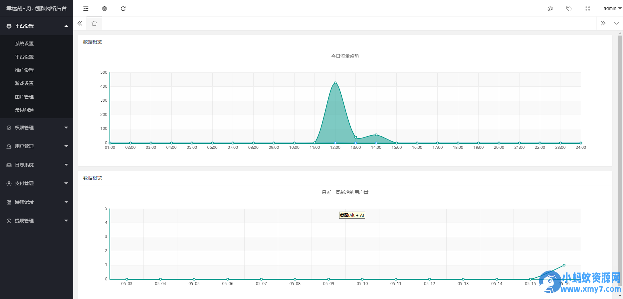
Task: Click the 游戏记录 menu label
Action: point(24,202)
